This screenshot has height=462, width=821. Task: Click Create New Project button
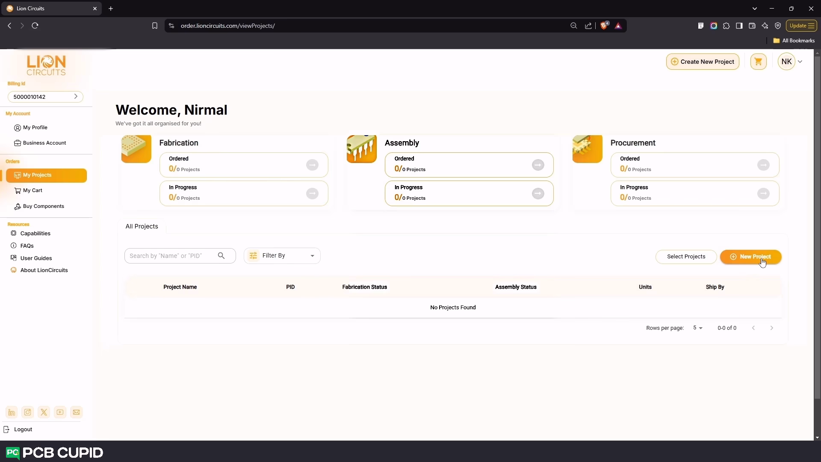pyautogui.click(x=702, y=62)
